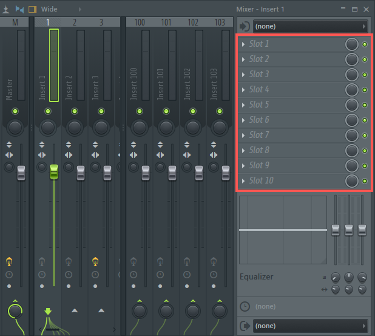
Task: Swap stereo channels on Master
Action: pos(9,155)
